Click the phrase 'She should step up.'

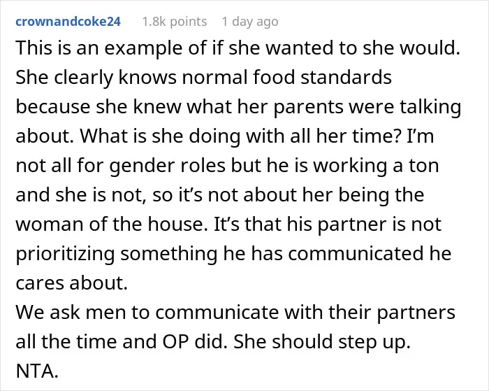(322, 342)
